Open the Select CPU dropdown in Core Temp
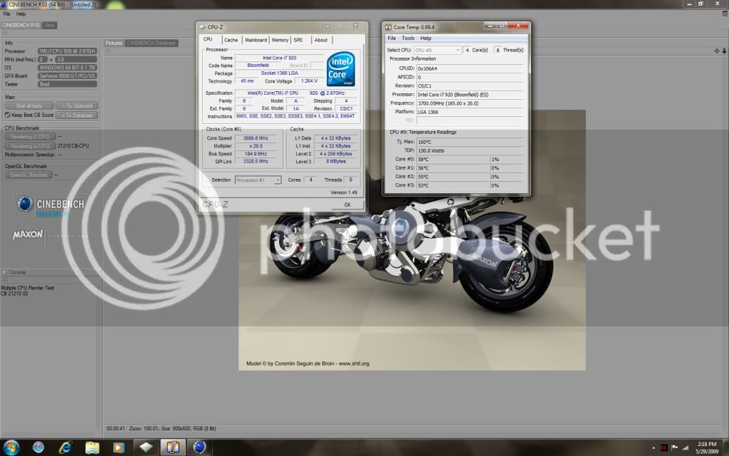This screenshot has height=456, width=729. point(437,50)
